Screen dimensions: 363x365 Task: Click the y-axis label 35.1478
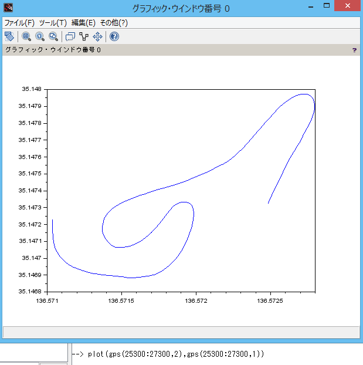click(x=30, y=123)
